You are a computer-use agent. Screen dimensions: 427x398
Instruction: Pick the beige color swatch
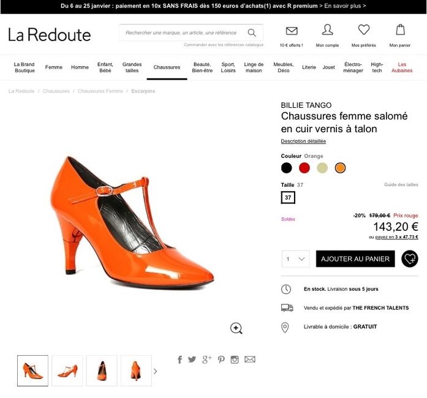coord(322,168)
